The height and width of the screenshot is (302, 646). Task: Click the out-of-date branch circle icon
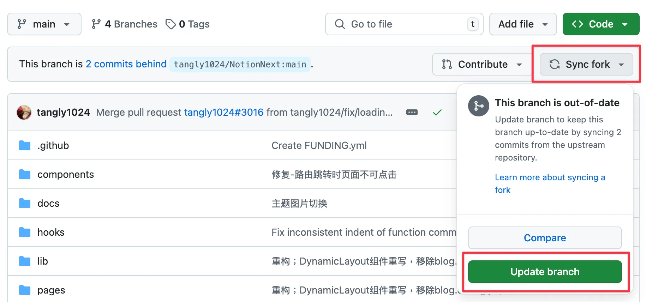pyautogui.click(x=479, y=106)
